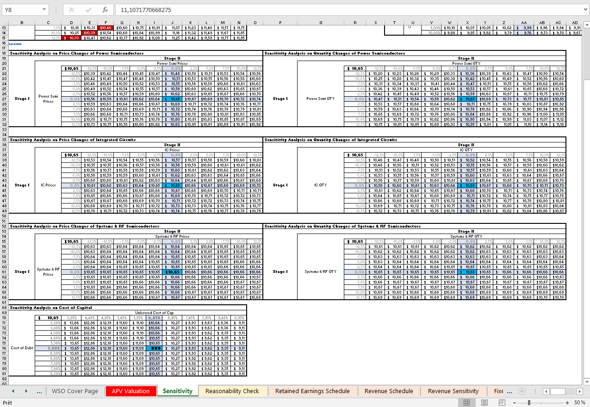The image size is (590, 407).
Task: Click the red '$10,39' cell in row 14
Action: pyautogui.click(x=89, y=33)
